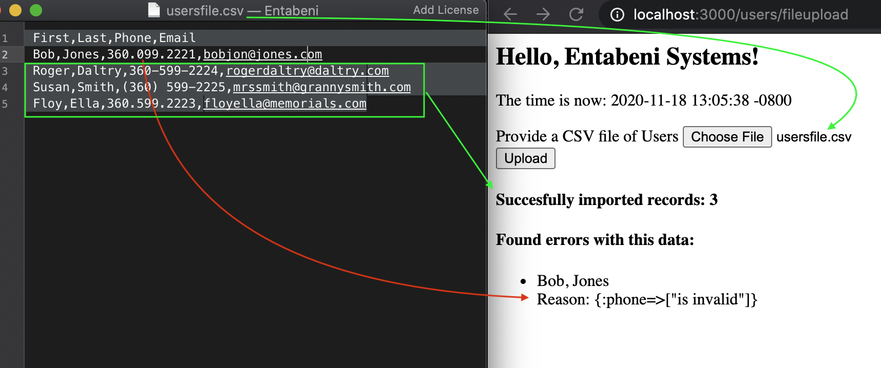Click the site info icon in address bar

617,15
